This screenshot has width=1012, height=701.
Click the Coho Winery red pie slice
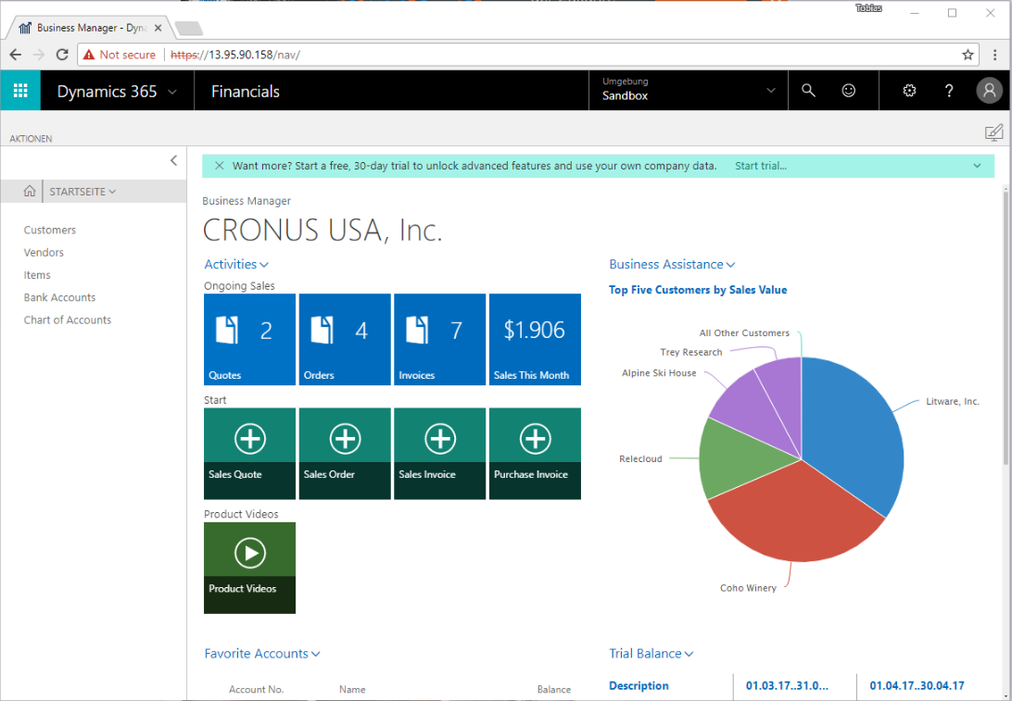pos(797,516)
